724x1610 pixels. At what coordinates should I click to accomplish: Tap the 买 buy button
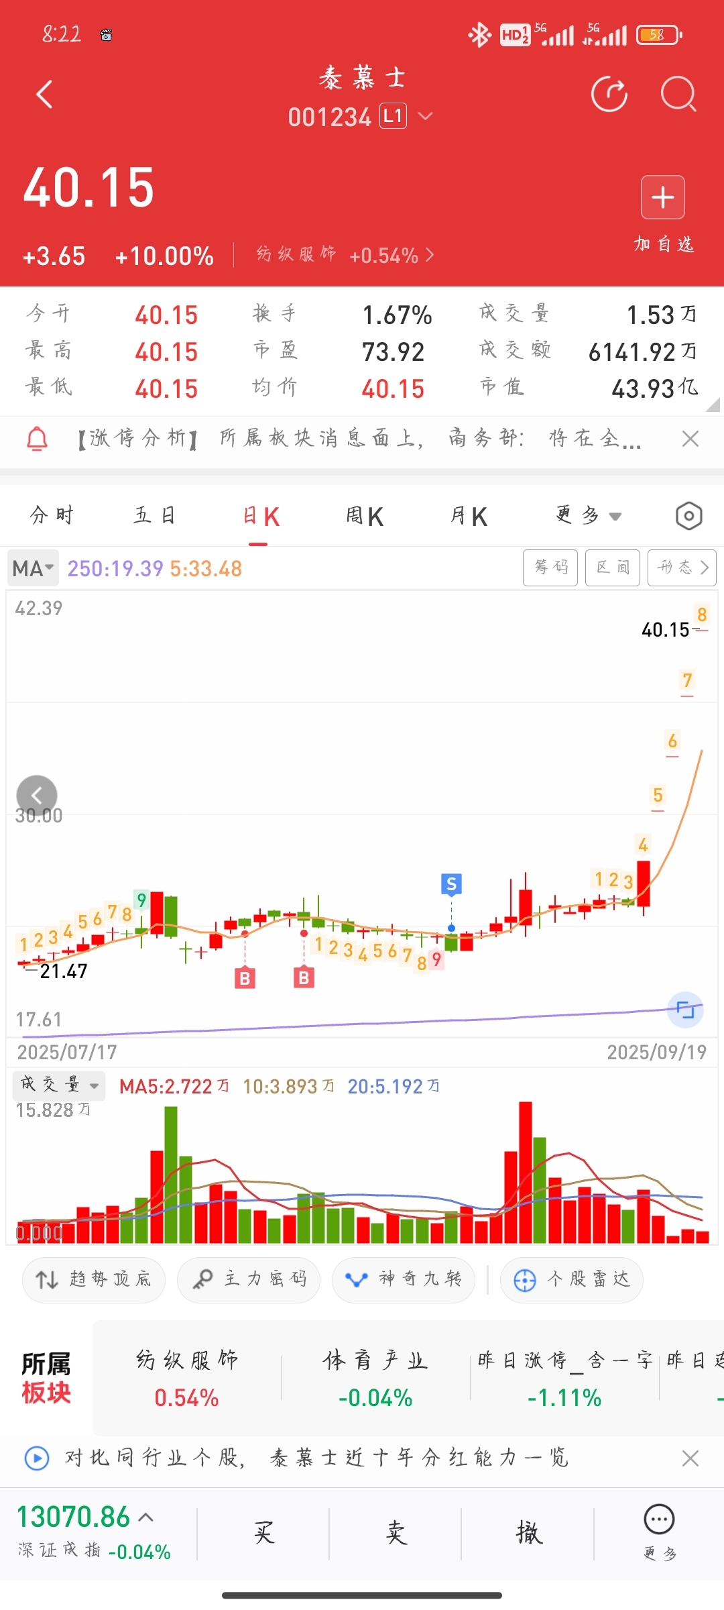[x=263, y=1534]
